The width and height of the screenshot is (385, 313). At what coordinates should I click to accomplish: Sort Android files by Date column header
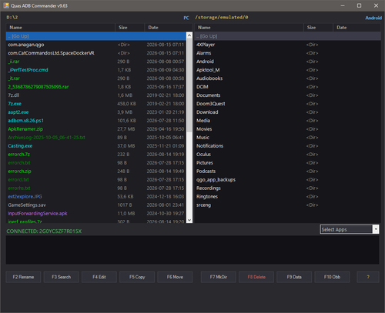click(x=357, y=28)
